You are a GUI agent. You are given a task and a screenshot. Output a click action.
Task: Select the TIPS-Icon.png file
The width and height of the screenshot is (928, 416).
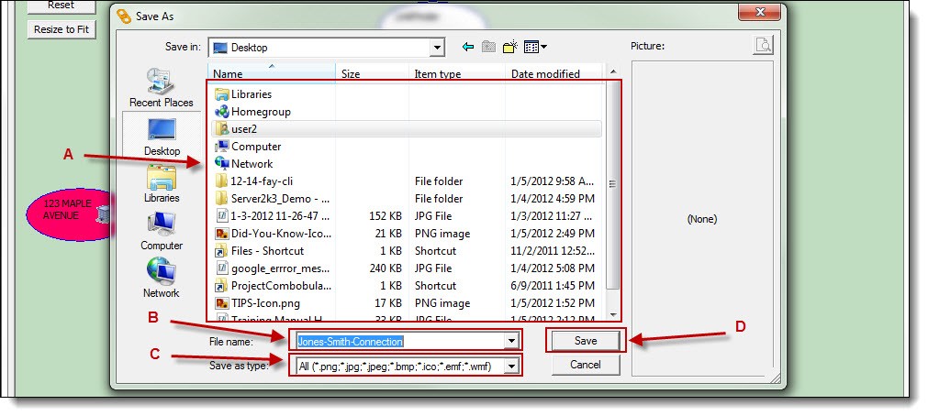point(265,302)
